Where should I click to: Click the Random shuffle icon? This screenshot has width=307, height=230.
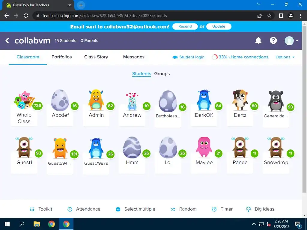[x=173, y=209]
